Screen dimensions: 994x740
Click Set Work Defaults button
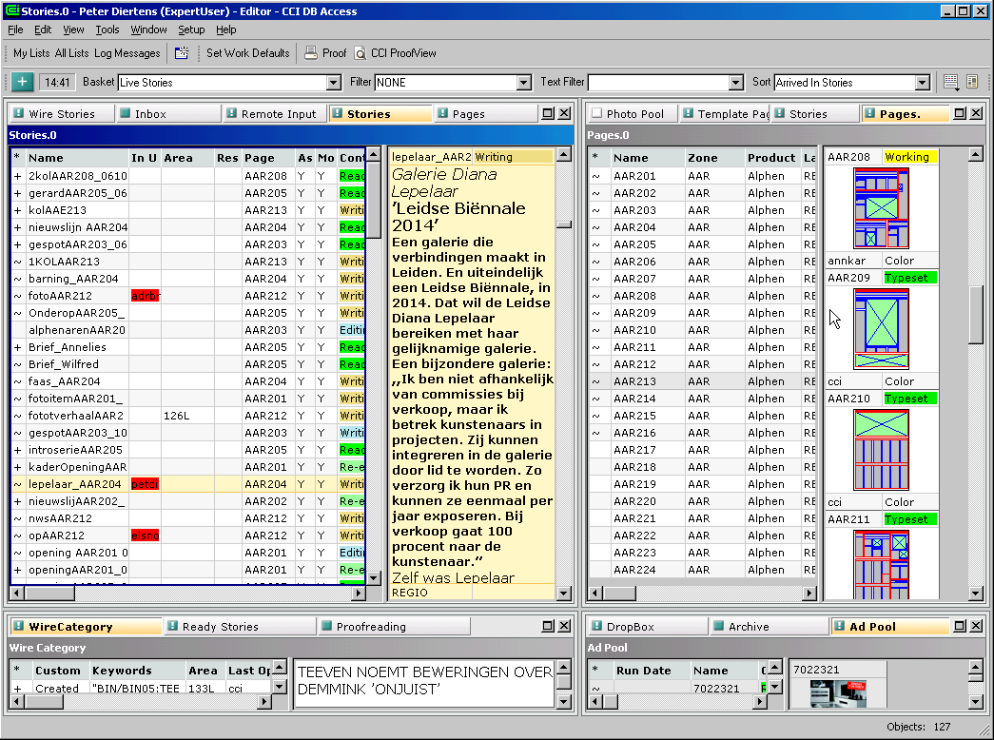[247, 53]
